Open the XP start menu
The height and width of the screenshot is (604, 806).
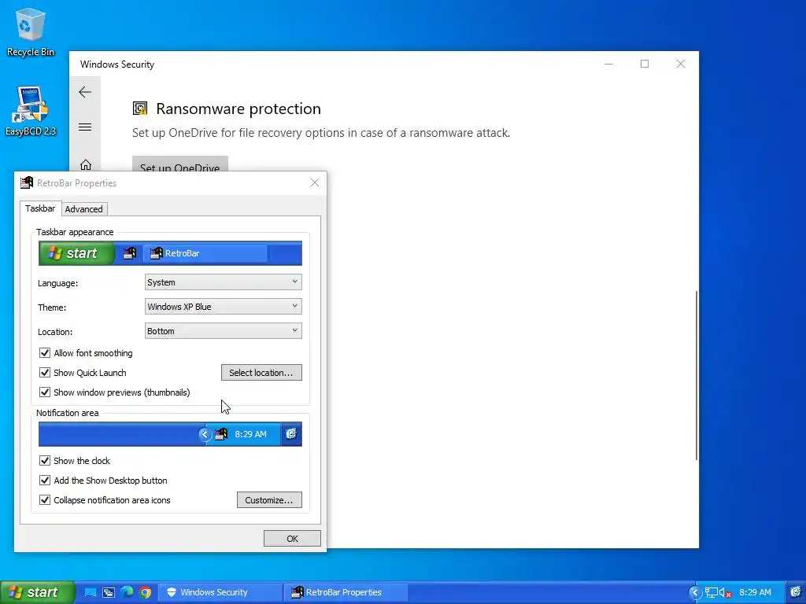37,592
